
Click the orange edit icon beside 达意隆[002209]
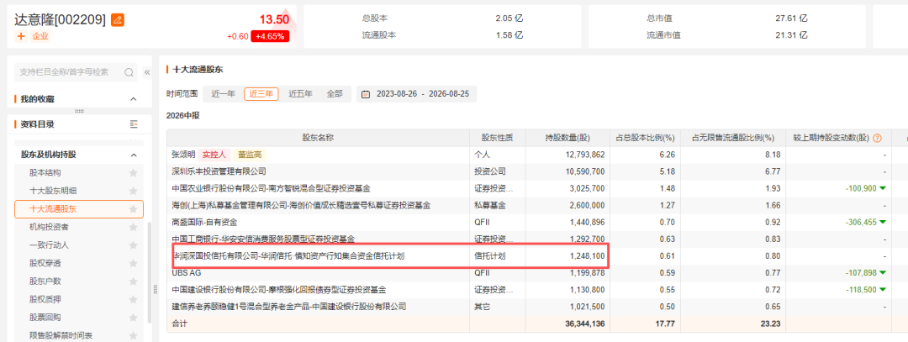click(x=118, y=20)
